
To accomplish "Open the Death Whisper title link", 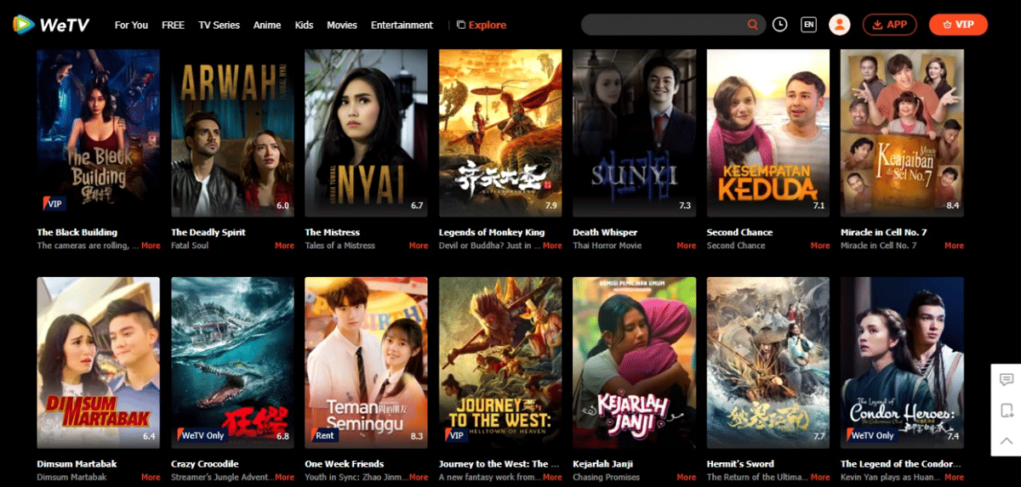I will click(x=604, y=232).
